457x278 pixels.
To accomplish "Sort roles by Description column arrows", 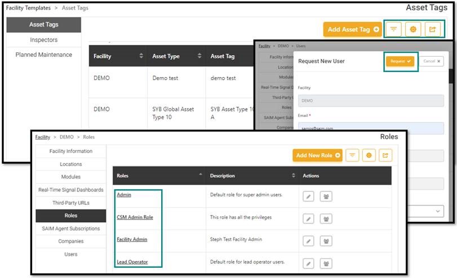I will [293, 176].
